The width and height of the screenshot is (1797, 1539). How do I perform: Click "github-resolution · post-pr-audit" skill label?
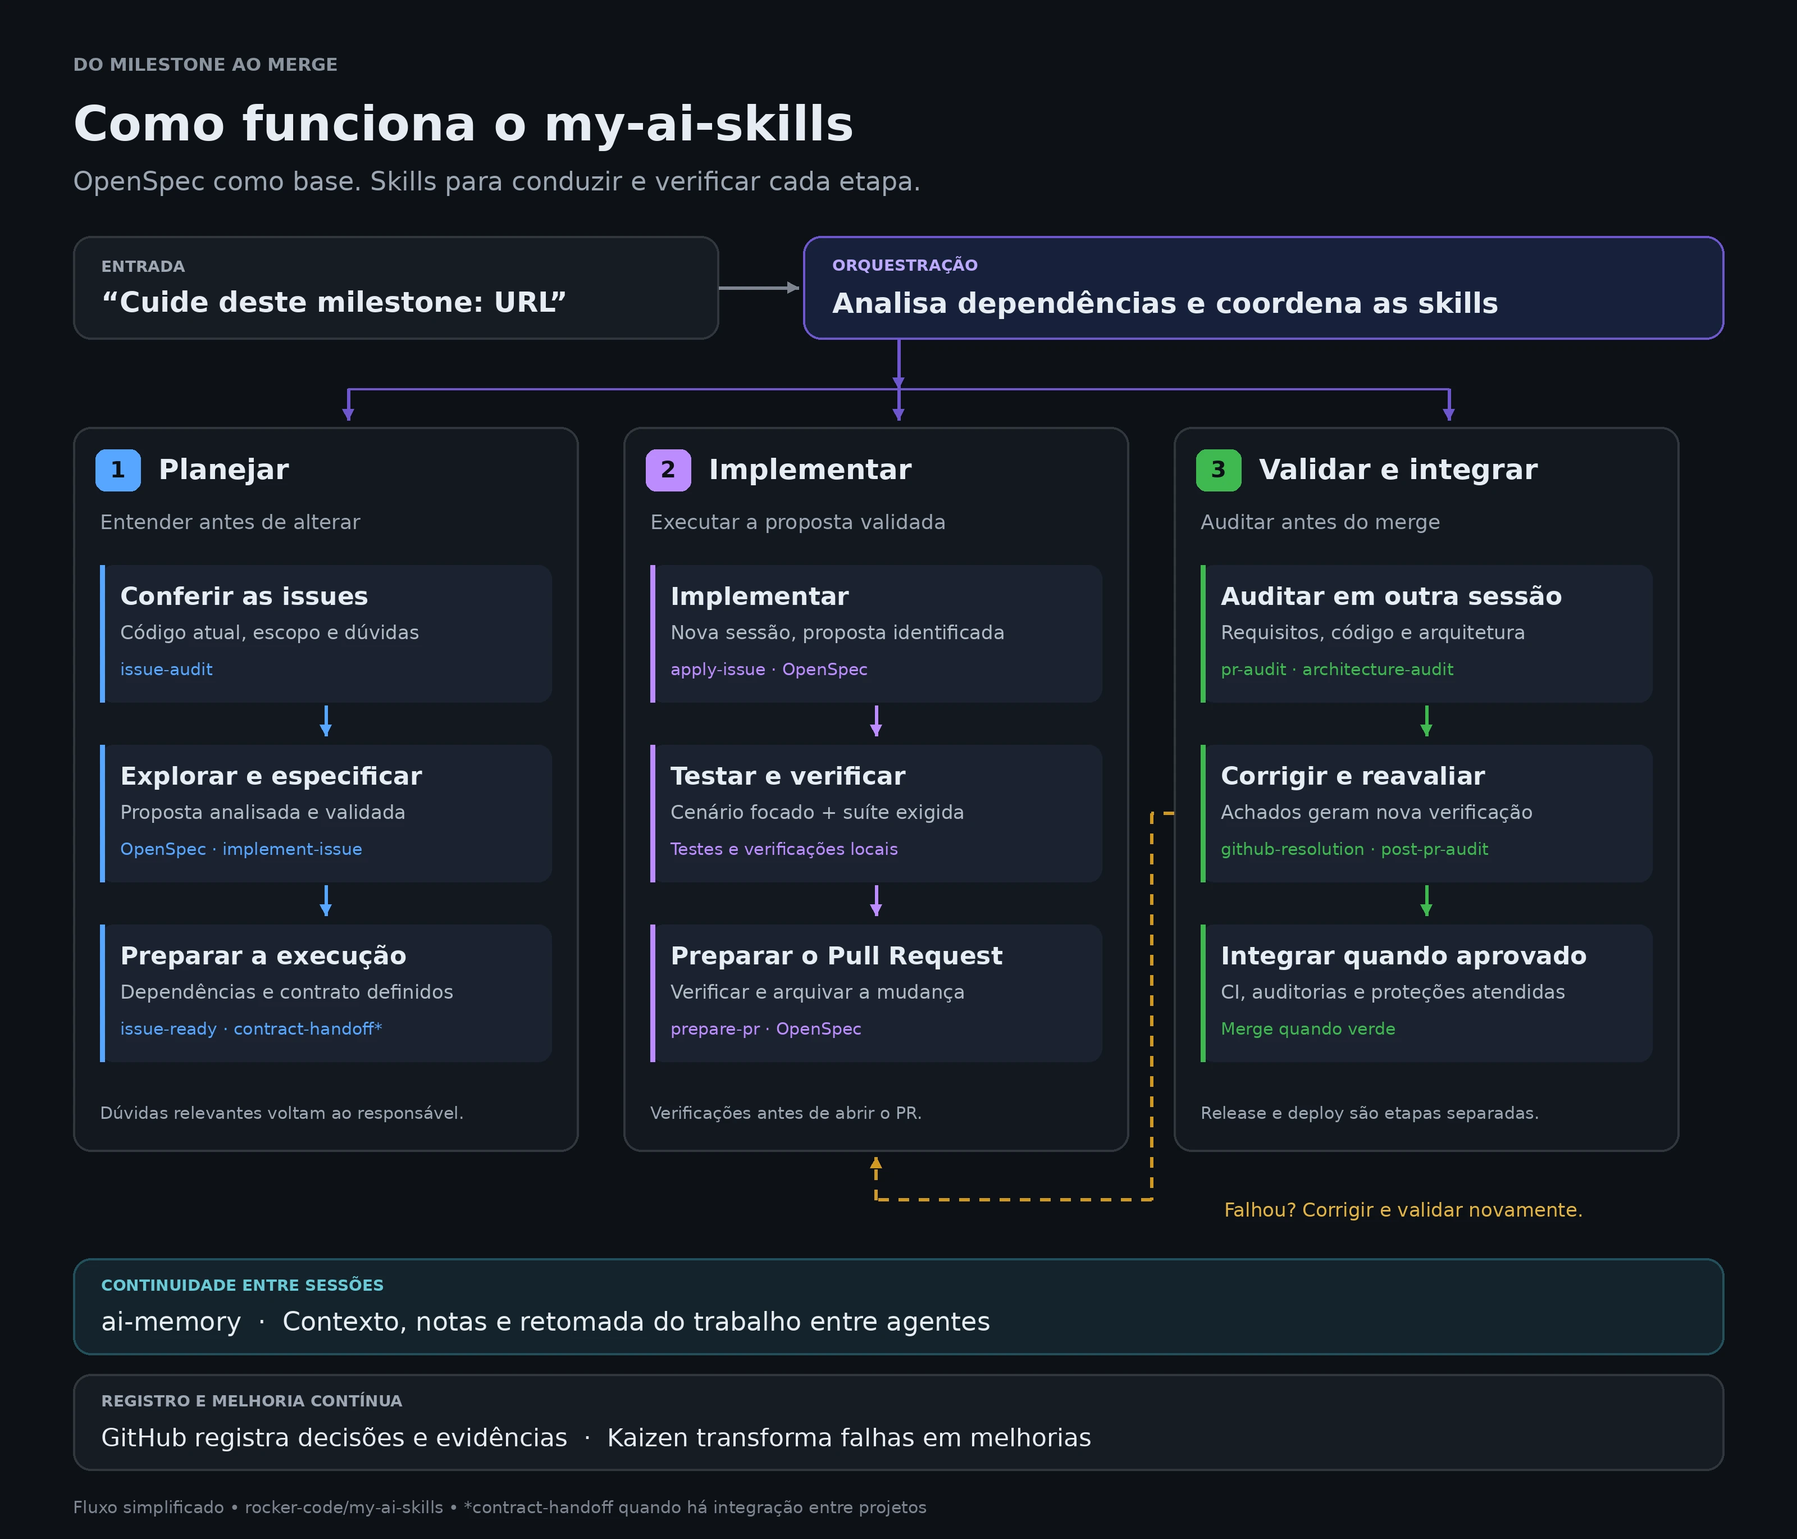point(1354,849)
